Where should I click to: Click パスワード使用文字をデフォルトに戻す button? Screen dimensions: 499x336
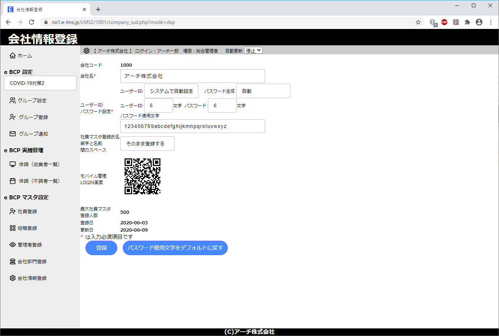175,248
